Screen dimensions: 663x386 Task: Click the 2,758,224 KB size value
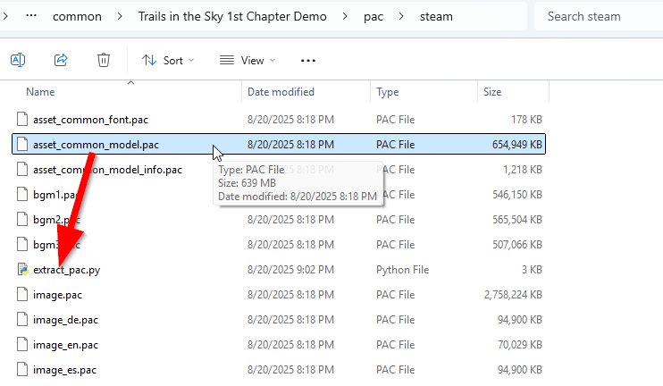513,295
